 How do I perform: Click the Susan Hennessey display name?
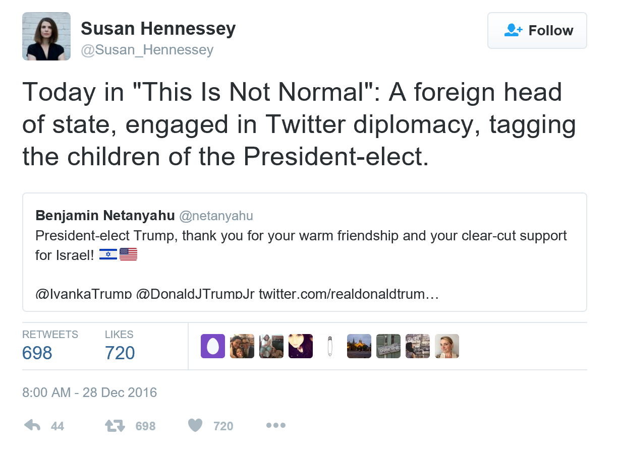(158, 29)
